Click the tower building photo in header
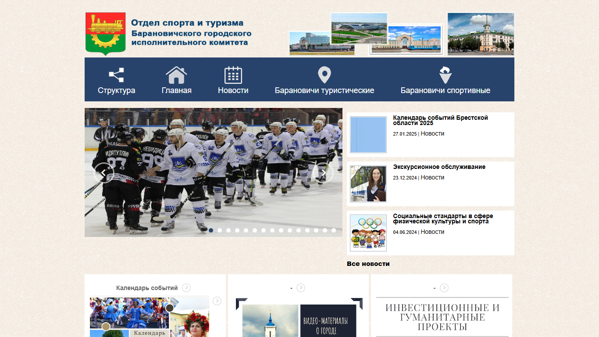 [x=481, y=34]
